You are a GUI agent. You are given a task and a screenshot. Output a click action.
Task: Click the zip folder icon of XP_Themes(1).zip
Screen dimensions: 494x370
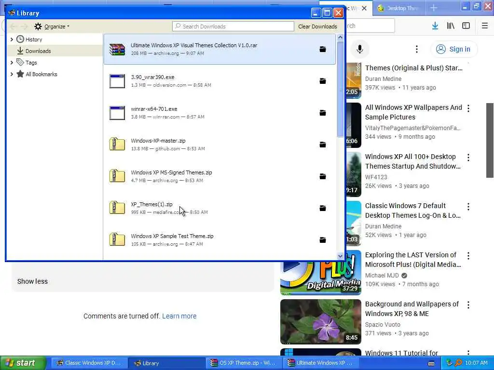(117, 208)
